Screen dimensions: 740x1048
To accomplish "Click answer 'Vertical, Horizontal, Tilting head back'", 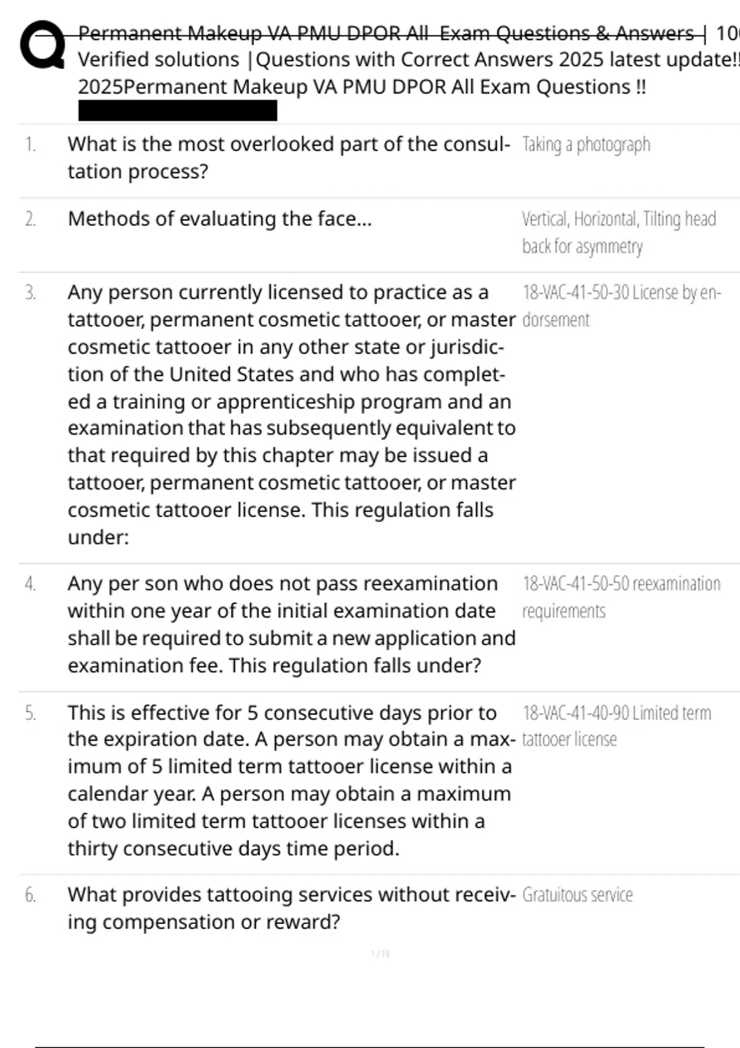I will point(619,232).
